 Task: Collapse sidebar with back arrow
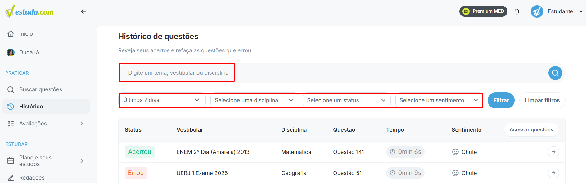[x=83, y=11]
